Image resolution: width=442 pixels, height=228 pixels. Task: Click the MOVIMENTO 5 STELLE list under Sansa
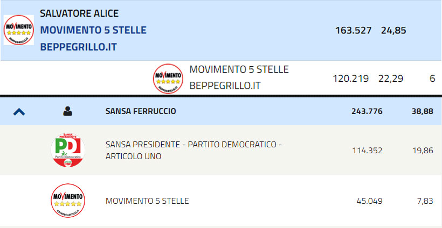coord(147,201)
